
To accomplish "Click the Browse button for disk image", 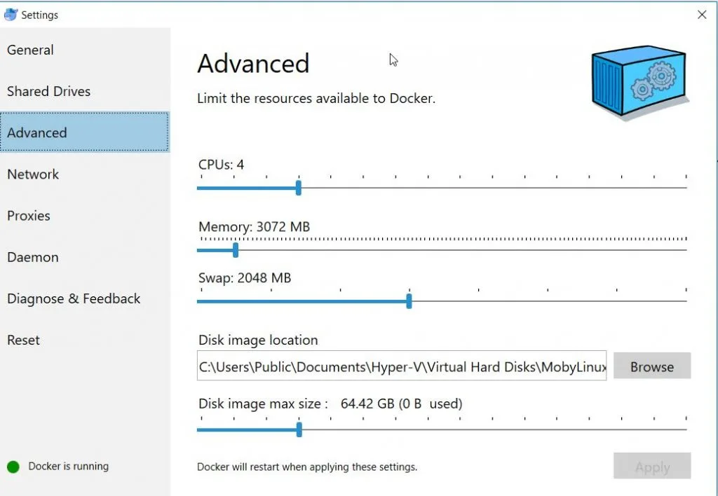I will (651, 366).
